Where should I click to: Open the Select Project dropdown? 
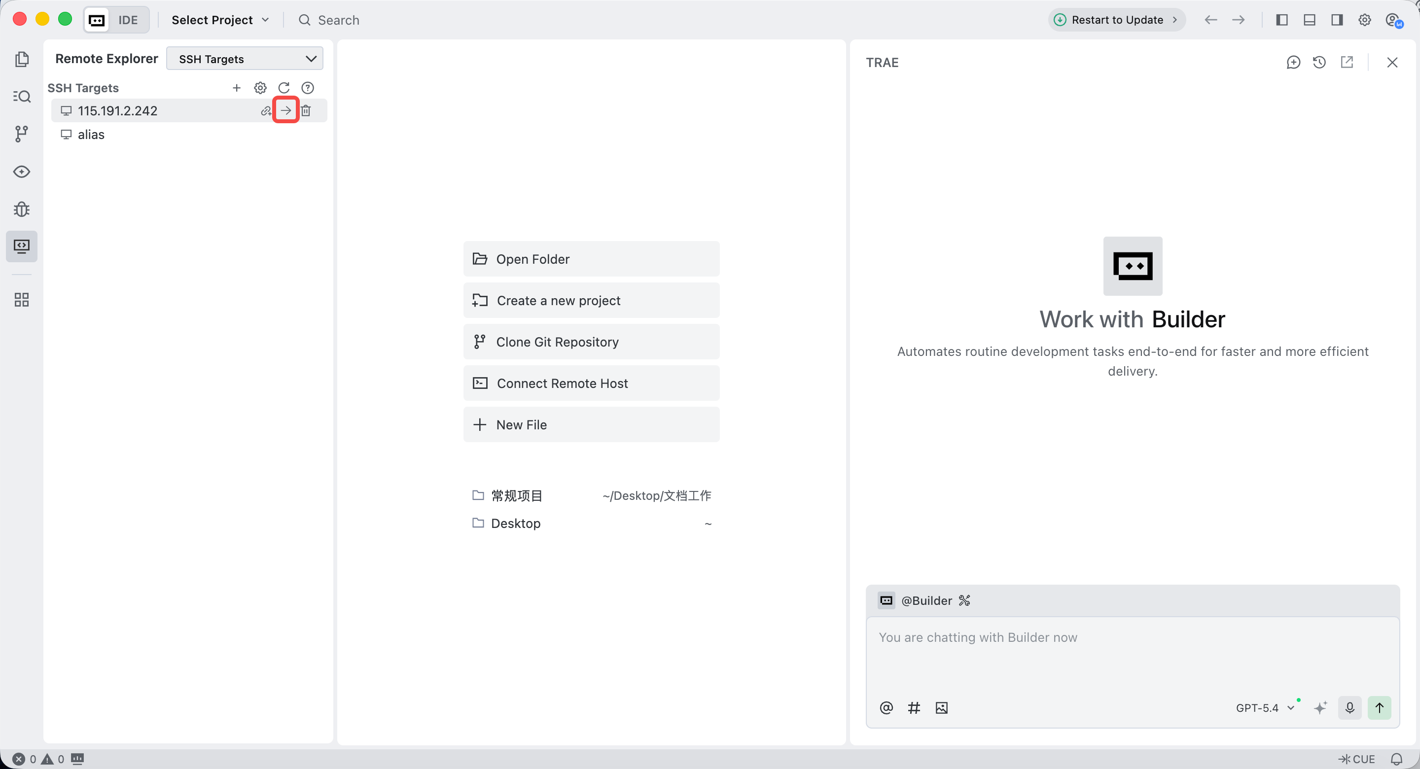[x=220, y=20]
